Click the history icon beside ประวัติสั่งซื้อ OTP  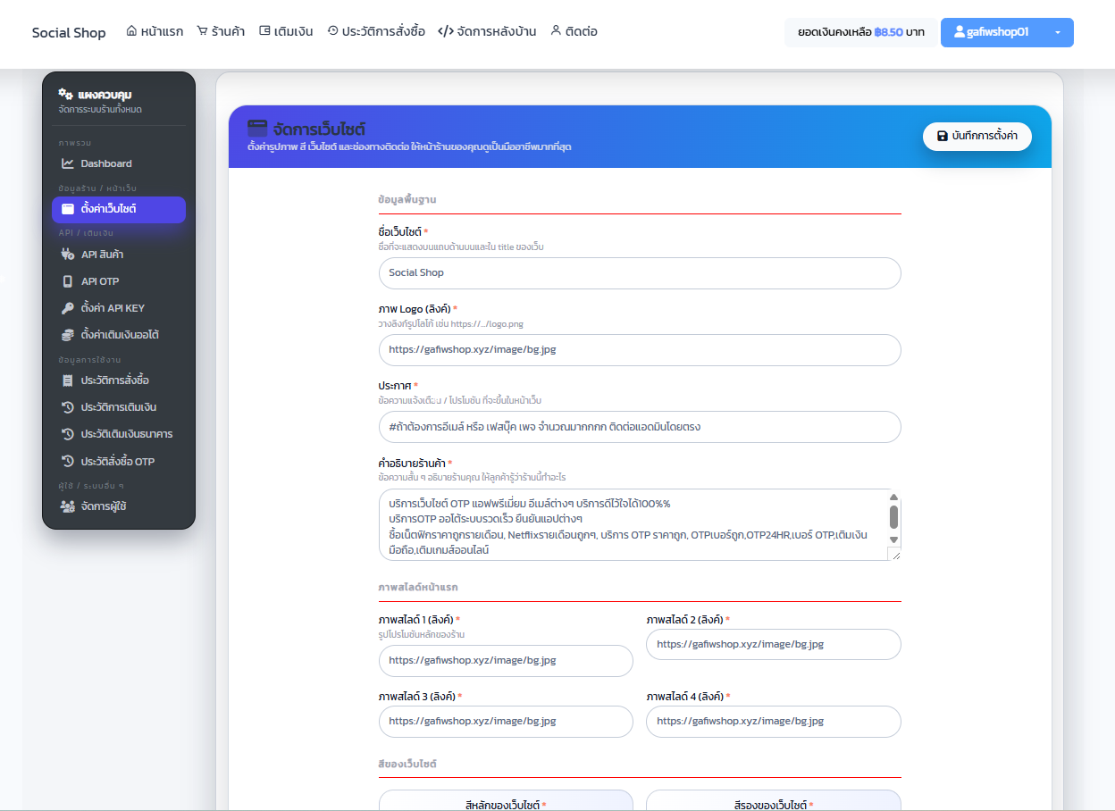click(x=68, y=462)
